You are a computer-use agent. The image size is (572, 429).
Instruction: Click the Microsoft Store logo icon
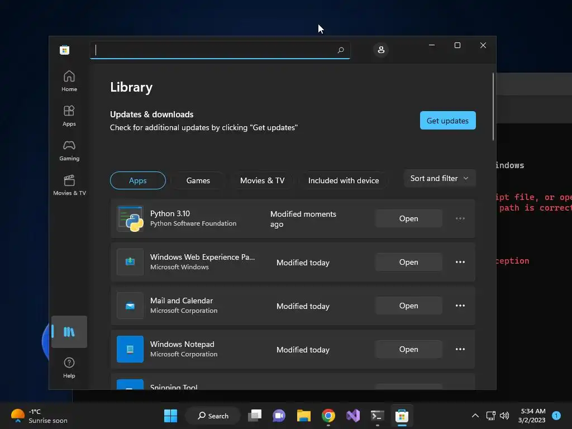click(x=65, y=50)
